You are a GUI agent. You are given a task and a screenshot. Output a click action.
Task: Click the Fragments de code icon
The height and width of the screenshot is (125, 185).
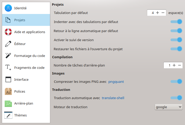[8, 68]
